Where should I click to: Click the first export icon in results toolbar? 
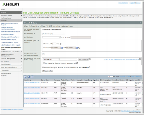[x=25, y=77]
